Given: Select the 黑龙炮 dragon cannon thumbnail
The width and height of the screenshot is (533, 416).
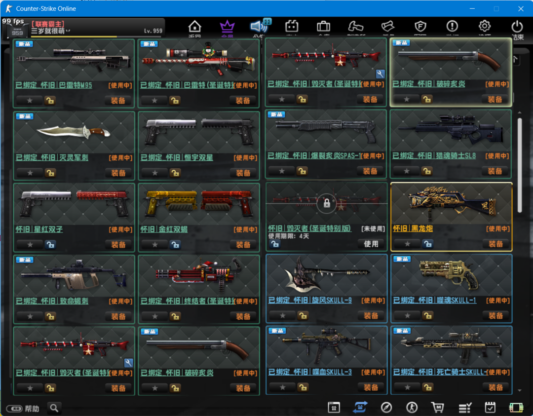Looking at the screenshot, I should pyautogui.click(x=452, y=203).
